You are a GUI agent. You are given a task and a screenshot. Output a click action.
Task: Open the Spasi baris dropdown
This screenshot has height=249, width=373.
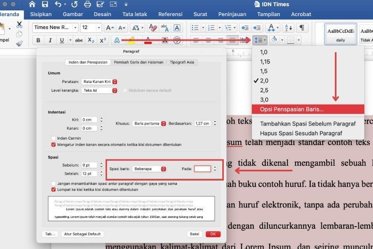(149, 169)
